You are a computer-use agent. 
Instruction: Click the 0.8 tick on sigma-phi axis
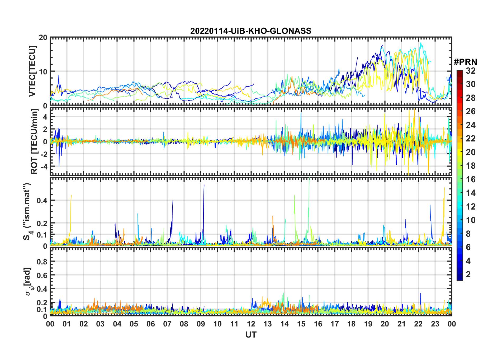coord(42,262)
